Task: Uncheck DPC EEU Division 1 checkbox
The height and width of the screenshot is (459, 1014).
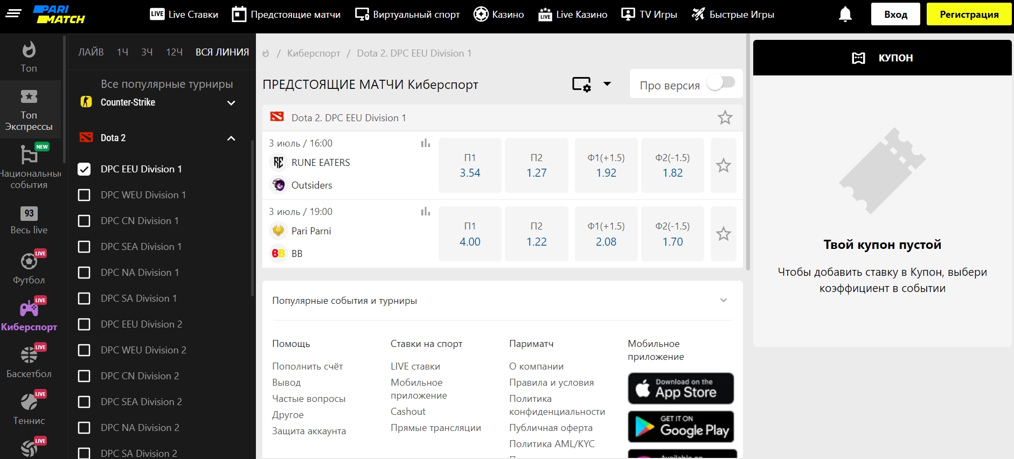Action: pos(84,169)
